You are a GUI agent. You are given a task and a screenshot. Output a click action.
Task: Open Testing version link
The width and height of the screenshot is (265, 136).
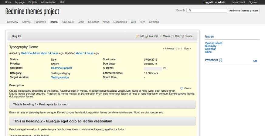click(60, 77)
